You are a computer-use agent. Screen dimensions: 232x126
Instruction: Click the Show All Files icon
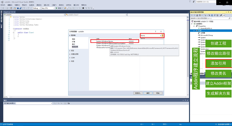coord(217,15)
